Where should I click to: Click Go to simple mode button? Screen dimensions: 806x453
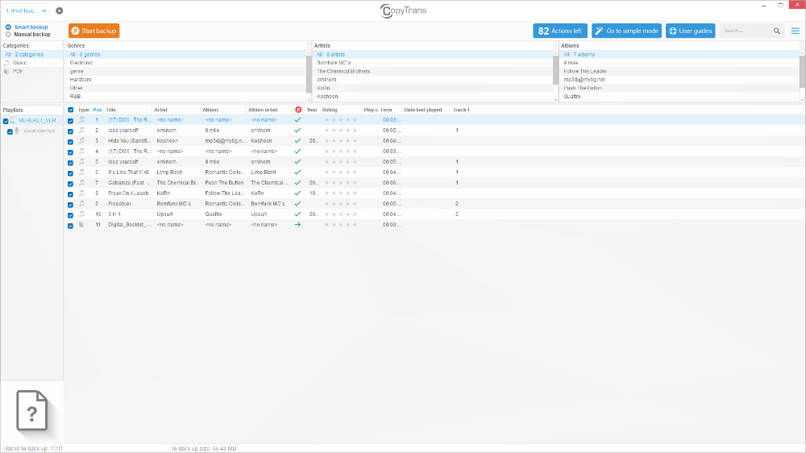[x=626, y=31]
